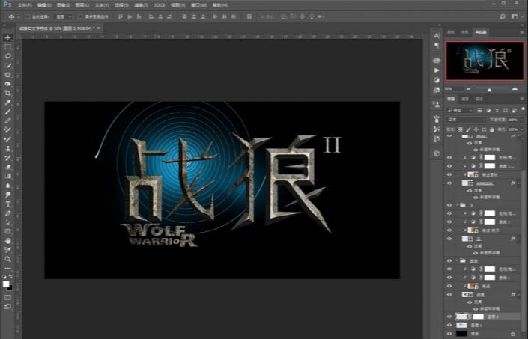Image resolution: width=528 pixels, height=339 pixels.
Task: Open the Edit (编辑) menu
Action: tap(44, 5)
